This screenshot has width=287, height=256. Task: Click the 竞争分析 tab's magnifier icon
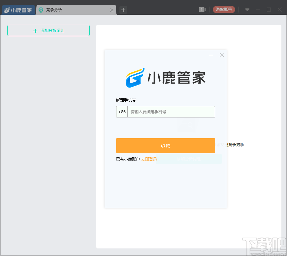pyautogui.click(x=41, y=10)
